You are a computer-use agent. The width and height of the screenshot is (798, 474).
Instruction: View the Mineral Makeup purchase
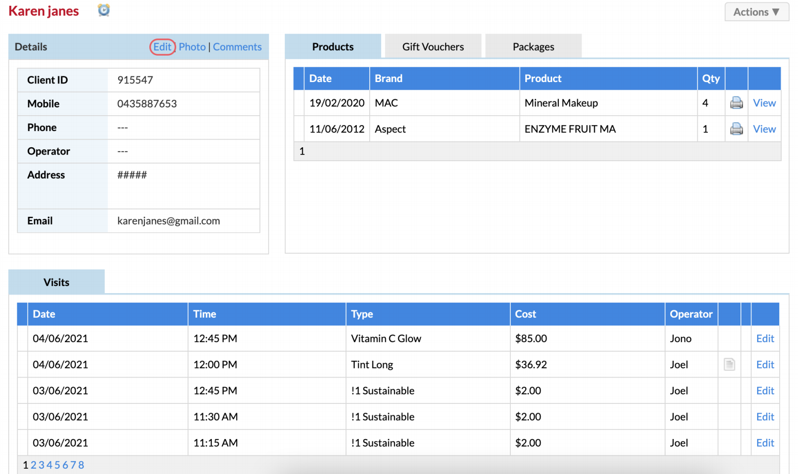764,103
